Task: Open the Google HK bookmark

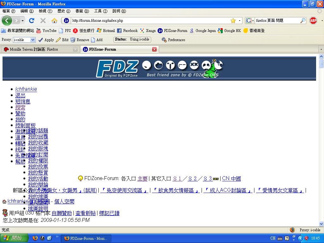Action: [229, 31]
